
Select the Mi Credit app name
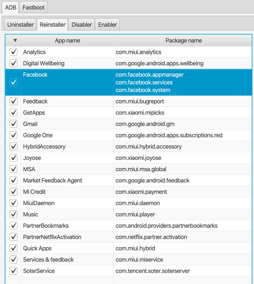34,192
